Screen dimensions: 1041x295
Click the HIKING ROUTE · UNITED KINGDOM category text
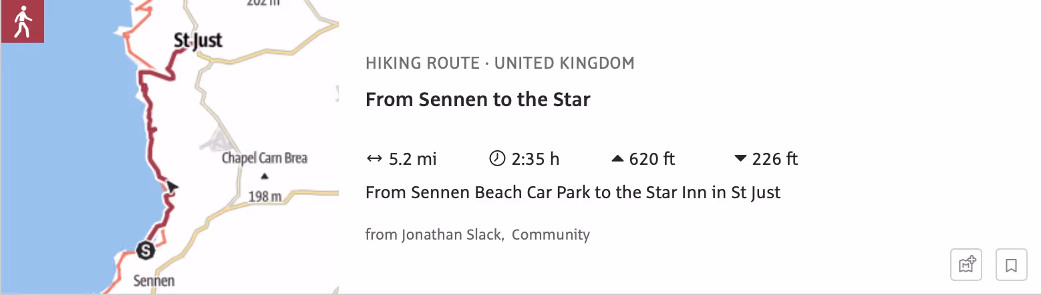tap(500, 63)
